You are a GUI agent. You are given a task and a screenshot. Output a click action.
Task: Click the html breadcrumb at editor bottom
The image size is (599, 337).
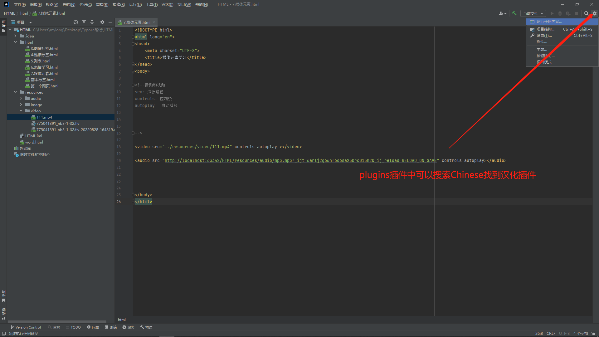(x=122, y=320)
